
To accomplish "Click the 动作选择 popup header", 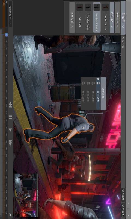I will tap(103, 94).
